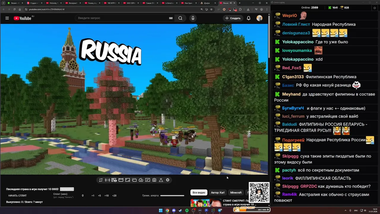Open the Windows Start button
The height and width of the screenshot is (214, 380).
click(x=161, y=210)
